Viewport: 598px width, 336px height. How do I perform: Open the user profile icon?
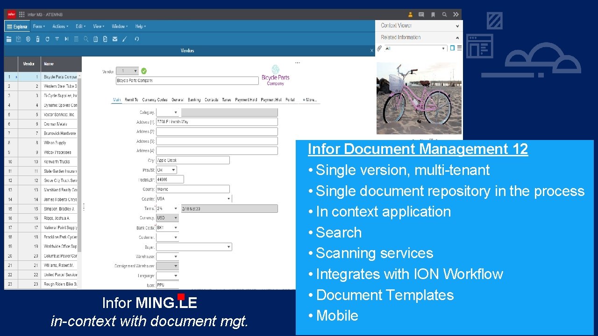(x=411, y=14)
